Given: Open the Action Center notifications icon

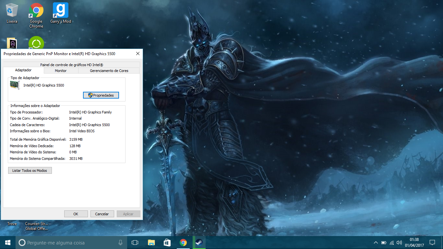Looking at the screenshot, I should point(432,243).
